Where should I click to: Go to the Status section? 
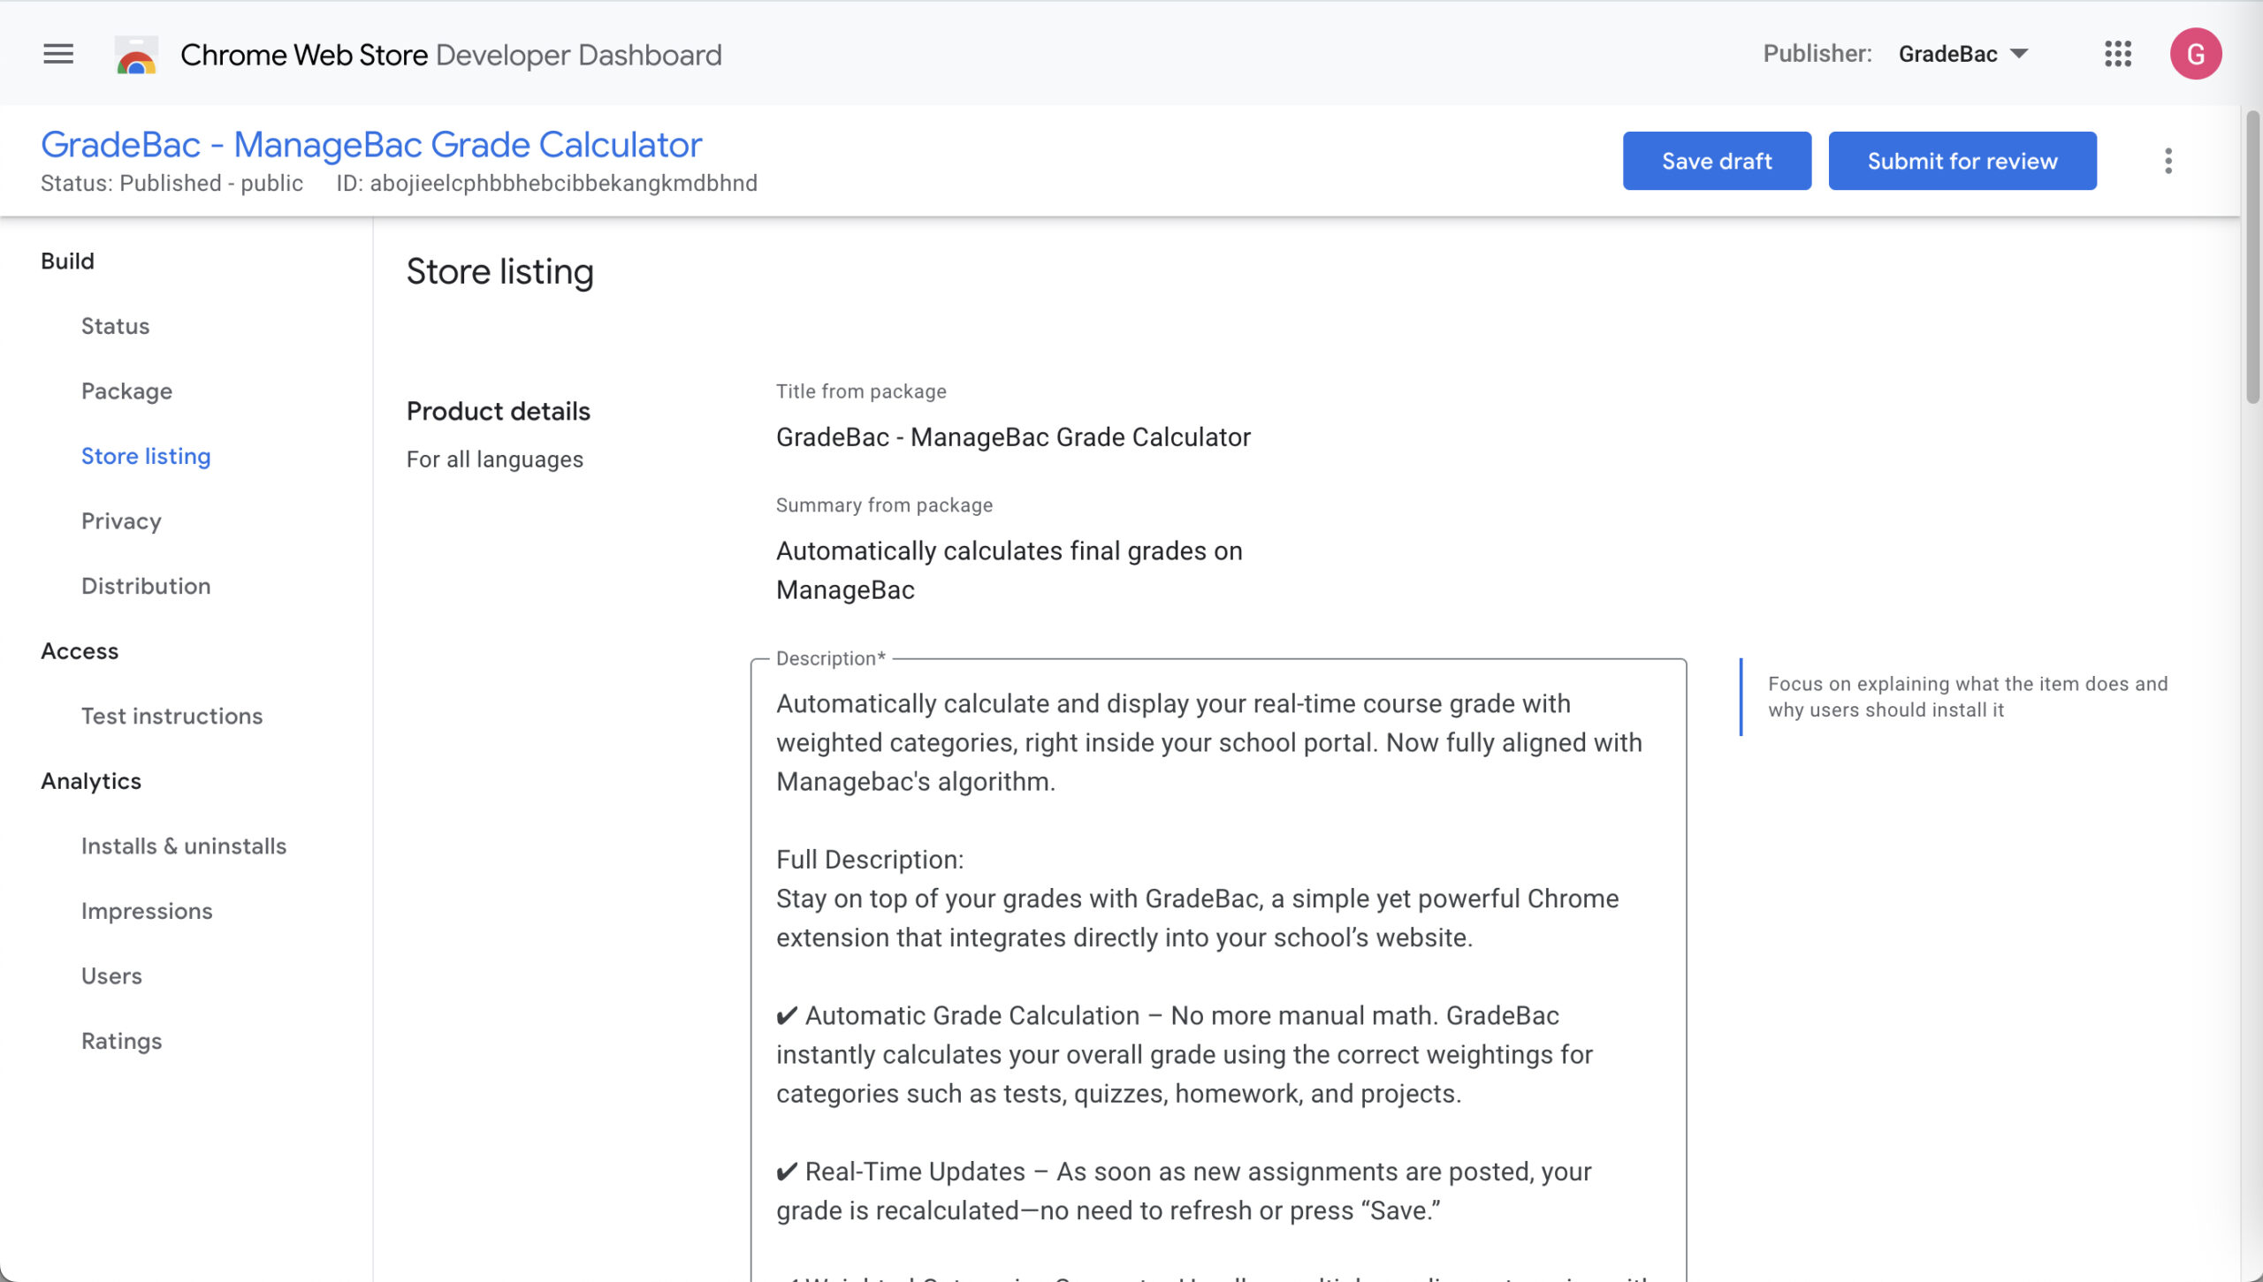115,326
